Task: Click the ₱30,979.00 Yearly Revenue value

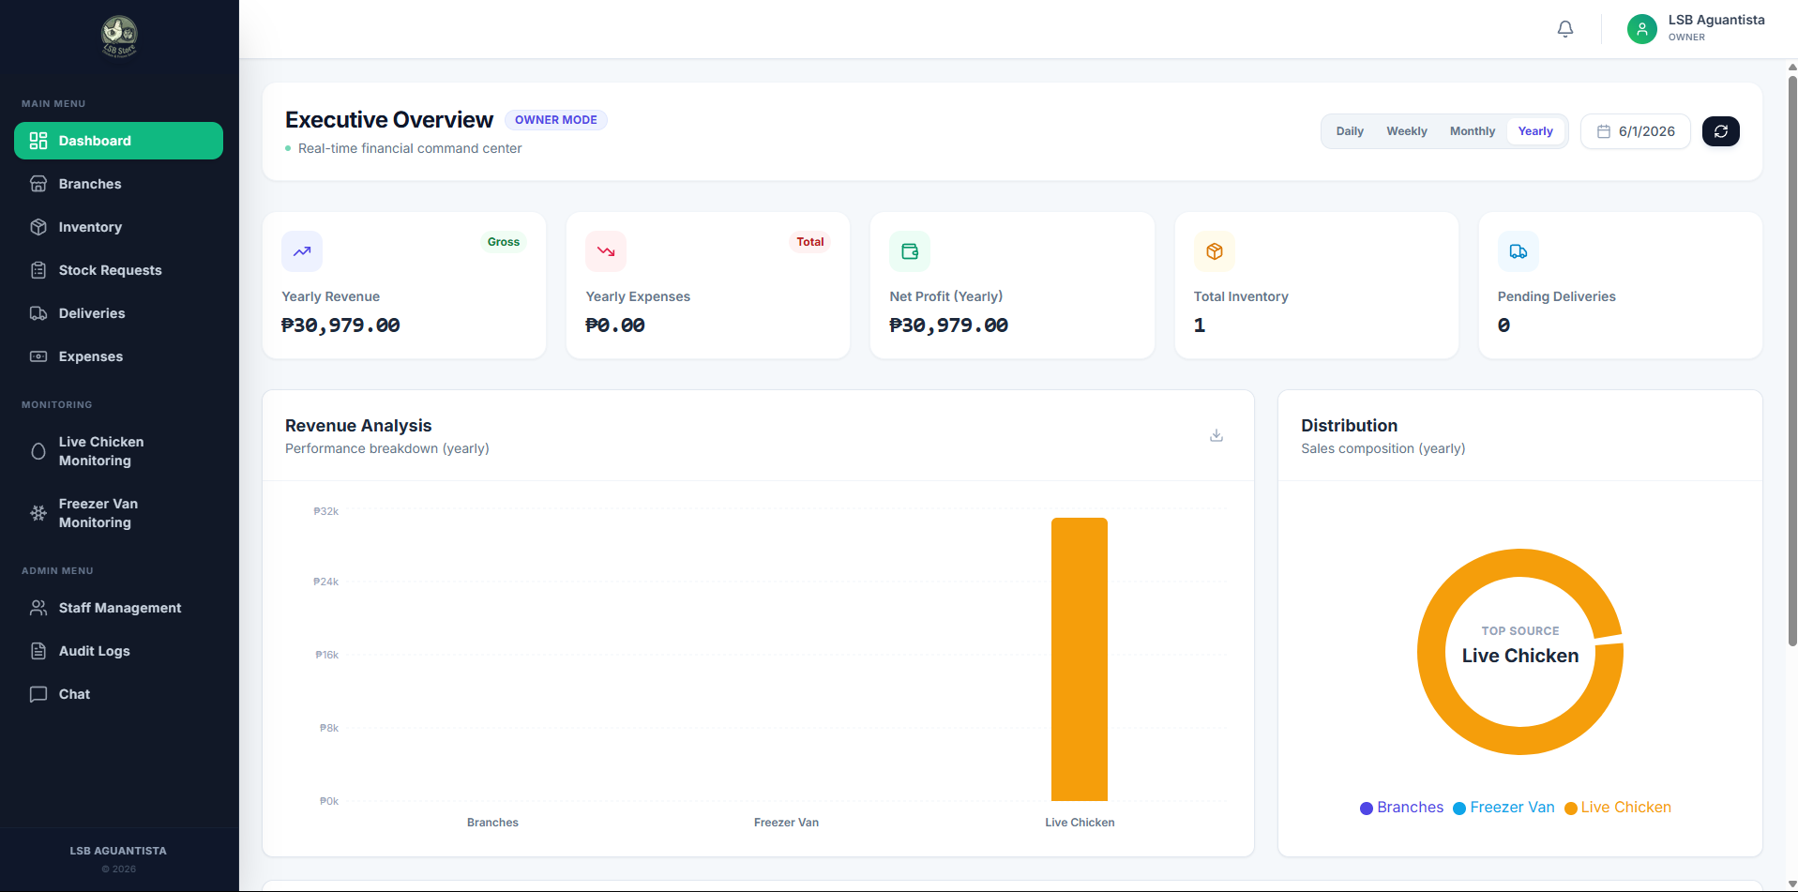Action: [340, 325]
